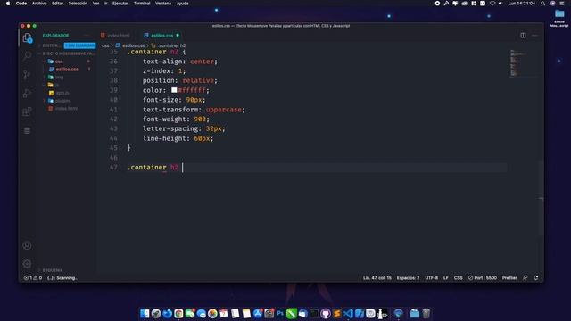
Task: Open App Store from the Dock
Action: [x=258, y=313]
